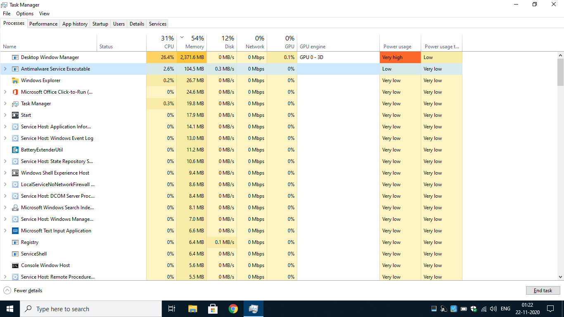Expand the Antimalware Service Executable process
The height and width of the screenshot is (317, 564).
pyautogui.click(x=5, y=69)
